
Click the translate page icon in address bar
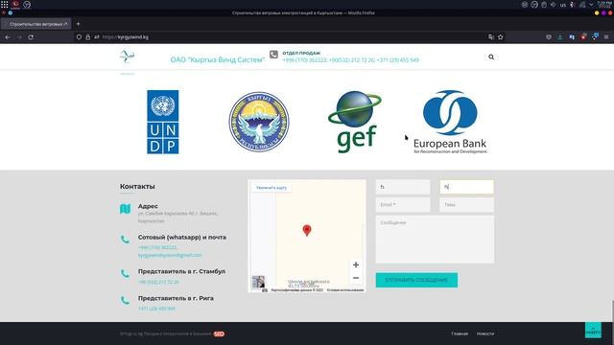click(x=490, y=37)
